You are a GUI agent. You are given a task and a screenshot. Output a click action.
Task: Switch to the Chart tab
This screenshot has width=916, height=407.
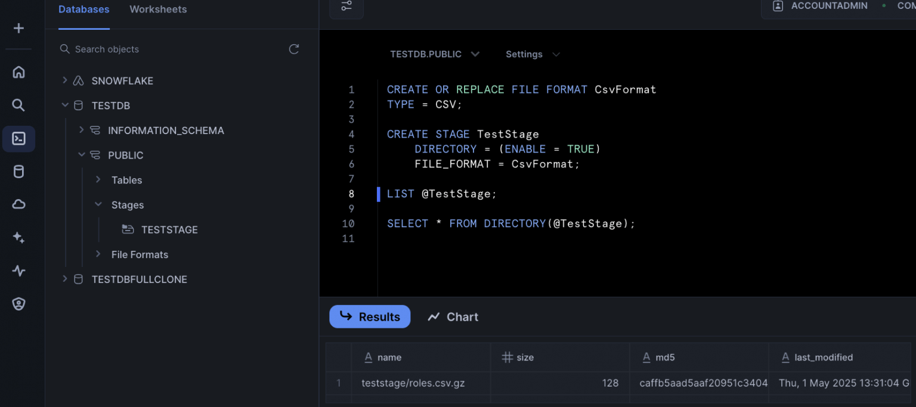point(453,317)
